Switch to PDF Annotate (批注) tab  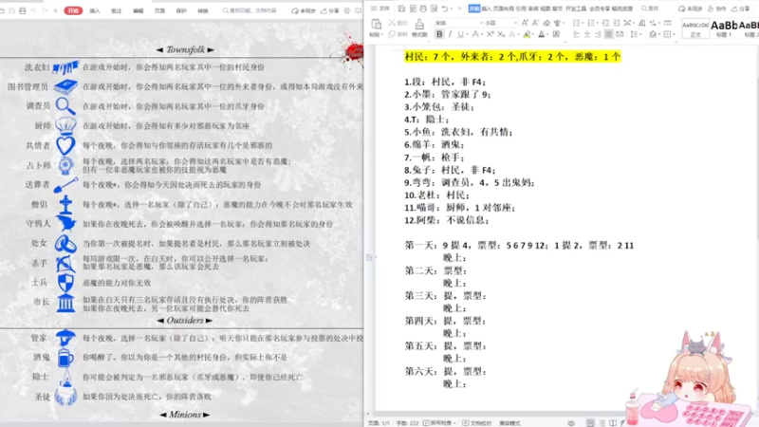[x=117, y=10]
